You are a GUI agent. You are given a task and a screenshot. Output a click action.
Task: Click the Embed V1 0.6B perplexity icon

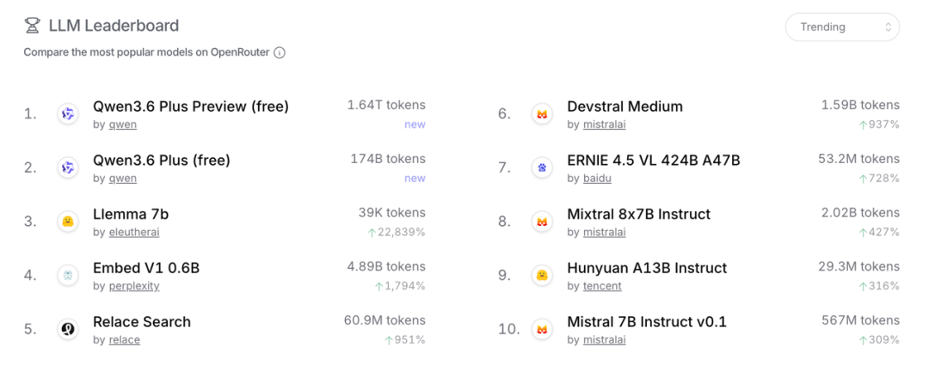pos(68,276)
